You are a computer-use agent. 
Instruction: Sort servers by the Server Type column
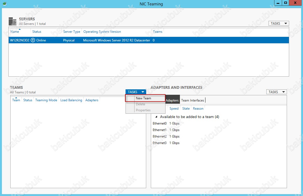72,32
